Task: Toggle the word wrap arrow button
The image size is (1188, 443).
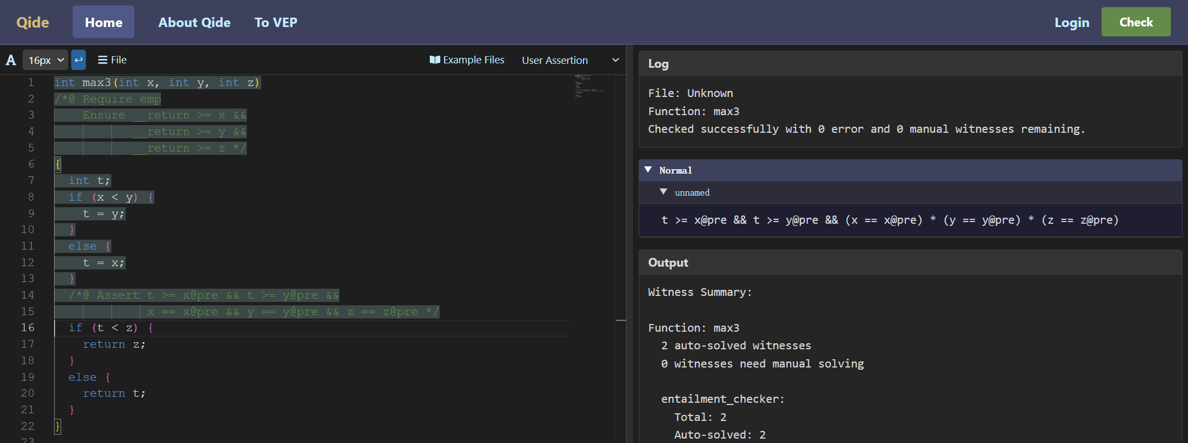Action: pos(79,60)
